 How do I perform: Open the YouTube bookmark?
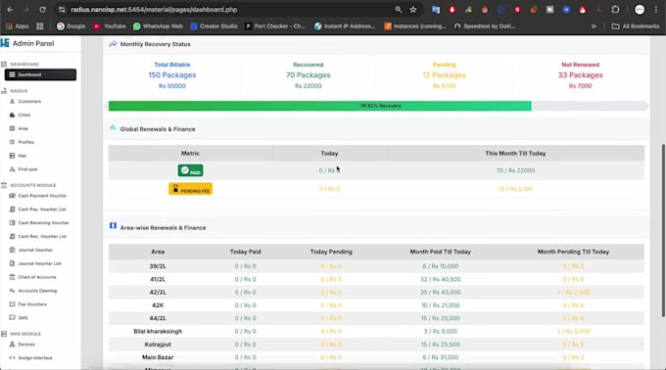tap(109, 26)
